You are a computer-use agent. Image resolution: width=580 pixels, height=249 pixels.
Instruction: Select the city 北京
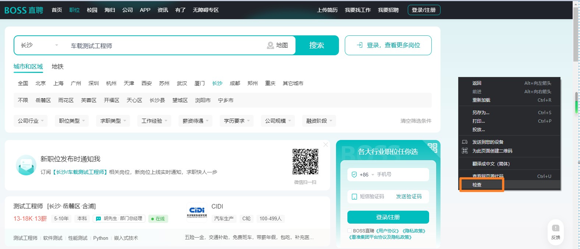point(40,83)
